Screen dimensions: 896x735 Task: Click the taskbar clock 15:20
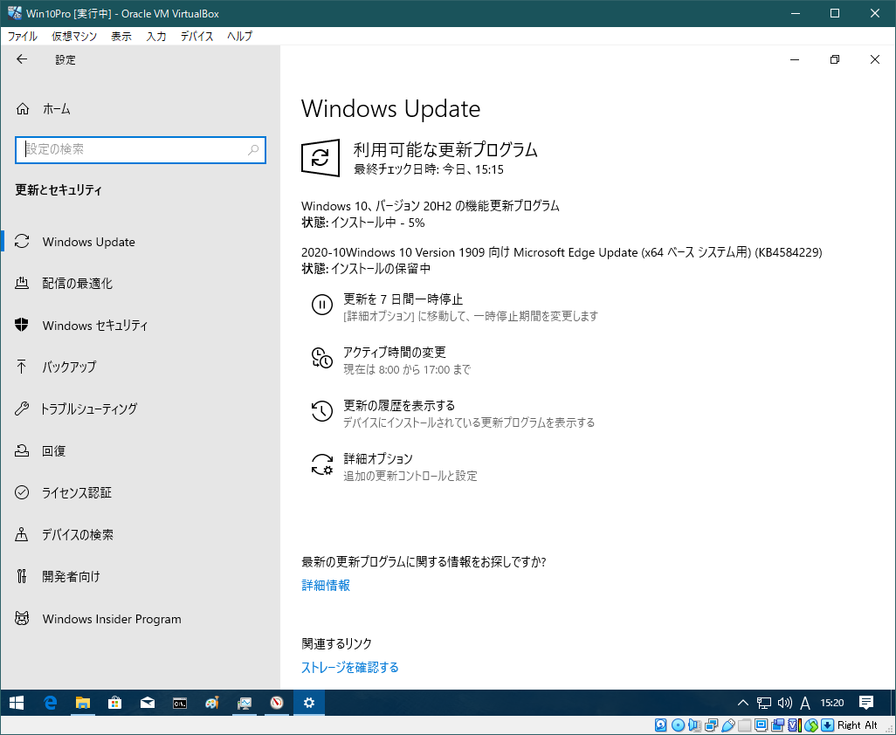click(832, 703)
